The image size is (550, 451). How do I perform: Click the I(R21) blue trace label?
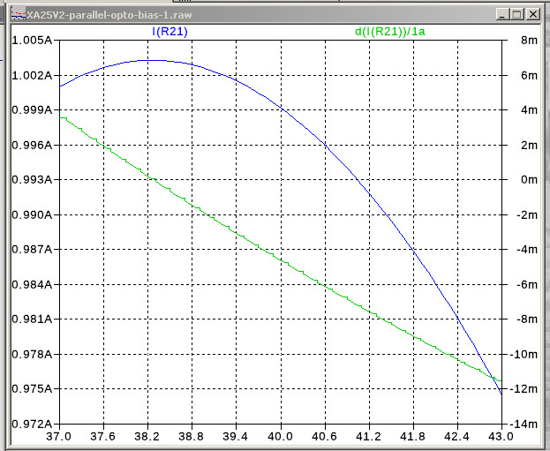tap(170, 32)
